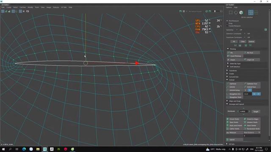Open the Textures menu
Image resolution: width=271 pixels, height=152 pixels.
[56, 8]
